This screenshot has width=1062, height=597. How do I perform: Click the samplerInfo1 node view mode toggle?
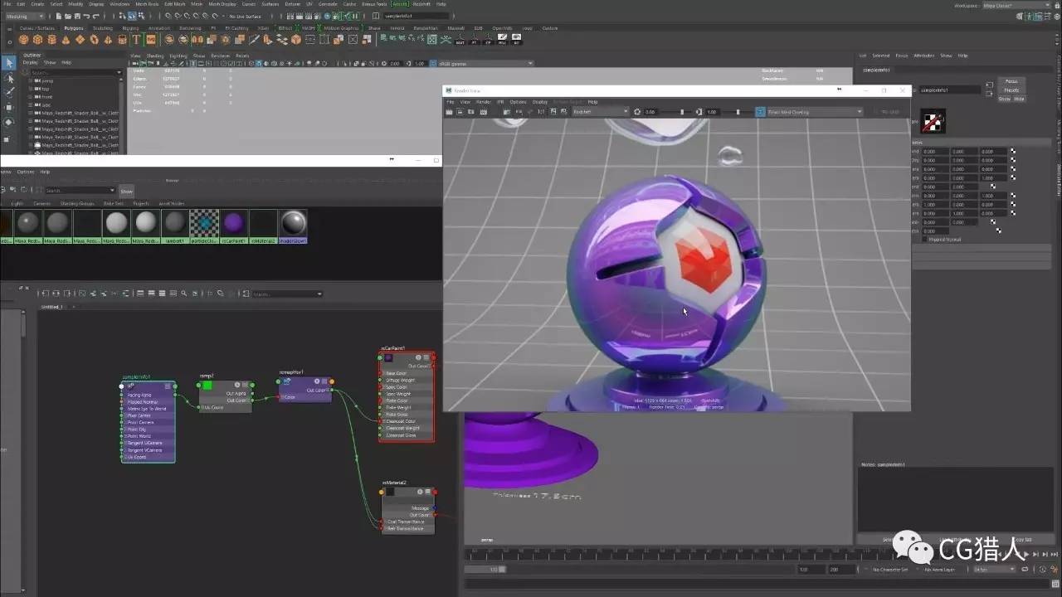tap(166, 386)
